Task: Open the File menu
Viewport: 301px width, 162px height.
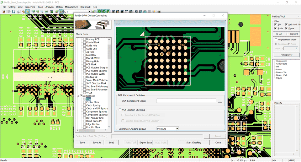Action: click(4, 7)
